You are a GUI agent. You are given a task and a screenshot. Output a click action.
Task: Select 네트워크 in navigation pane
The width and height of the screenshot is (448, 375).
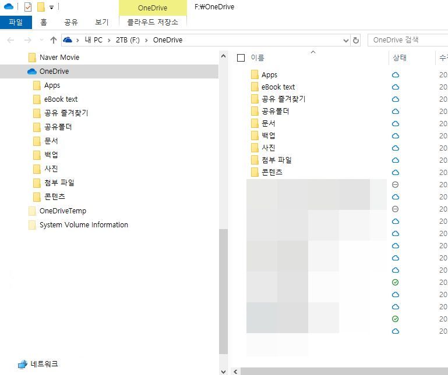[x=44, y=364]
